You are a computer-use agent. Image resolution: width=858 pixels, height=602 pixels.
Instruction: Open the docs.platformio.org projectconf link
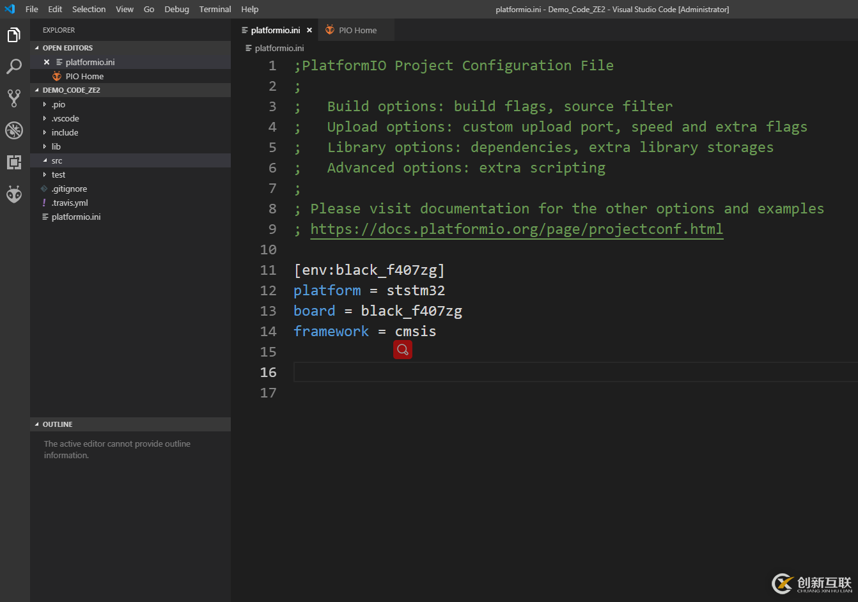[x=517, y=229]
